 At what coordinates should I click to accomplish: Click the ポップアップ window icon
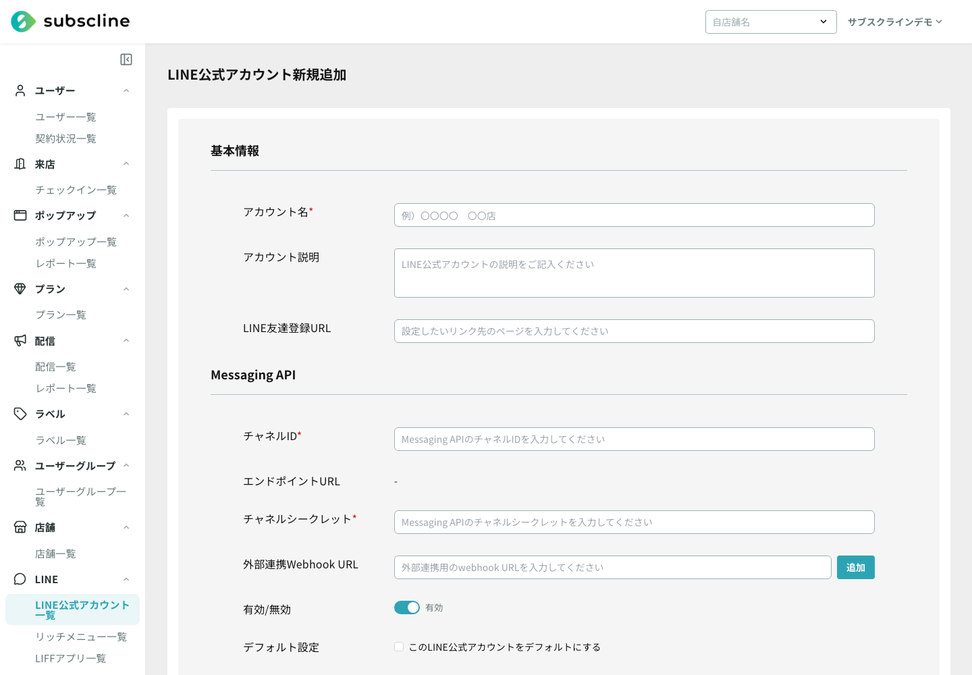point(20,215)
